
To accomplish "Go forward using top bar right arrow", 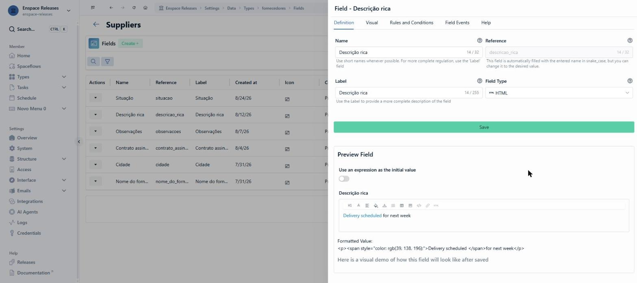I will click(x=122, y=8).
